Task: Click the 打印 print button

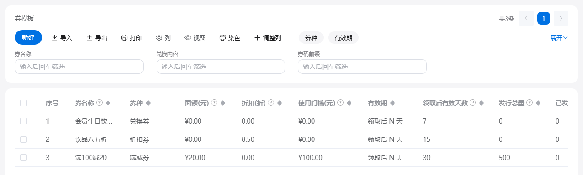Action: [131, 38]
